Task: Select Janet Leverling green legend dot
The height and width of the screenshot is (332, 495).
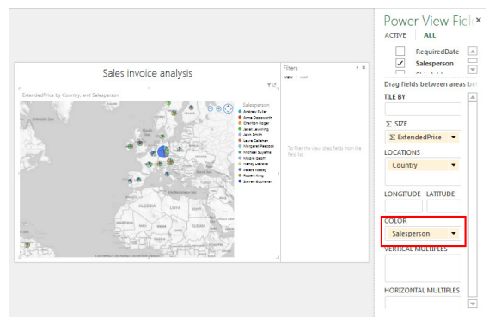Action: 240,129
